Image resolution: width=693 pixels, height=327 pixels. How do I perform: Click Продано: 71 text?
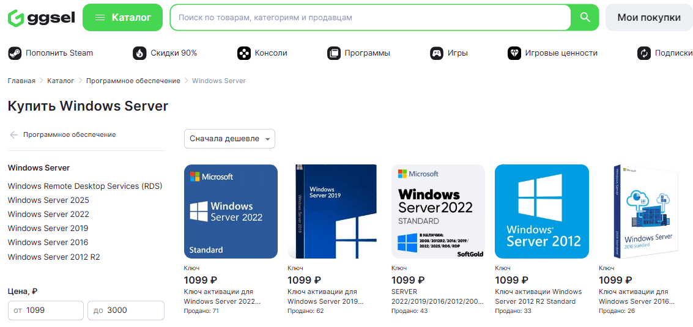[x=201, y=311]
